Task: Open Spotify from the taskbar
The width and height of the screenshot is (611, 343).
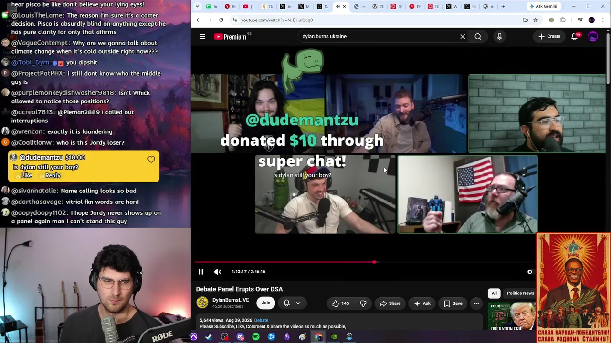Action: point(256,337)
